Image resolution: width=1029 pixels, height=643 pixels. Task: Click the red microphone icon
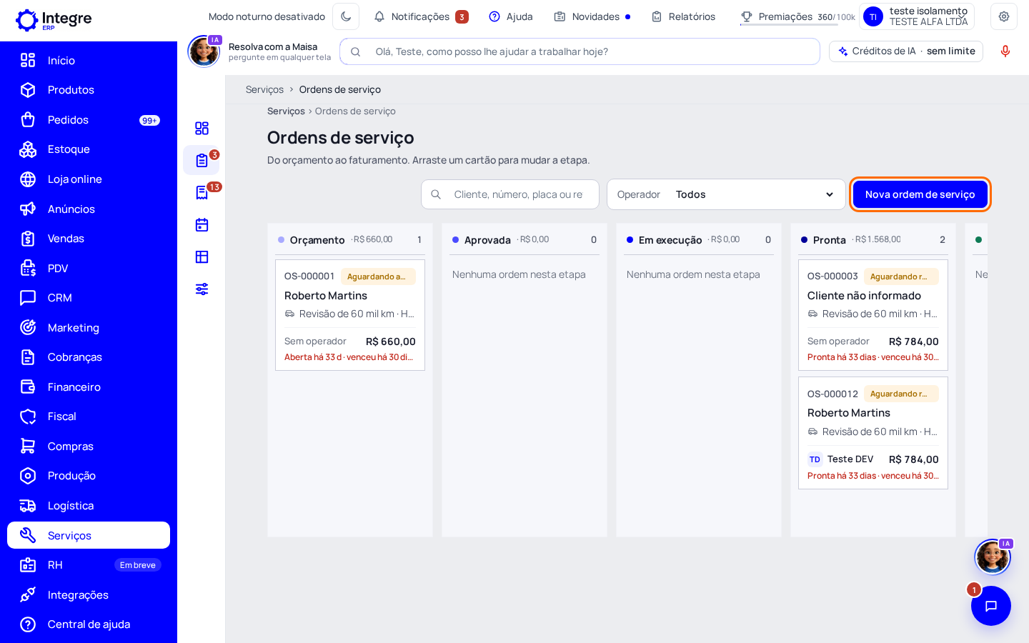point(1005,51)
